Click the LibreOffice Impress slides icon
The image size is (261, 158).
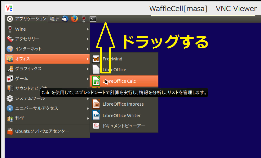96,104
